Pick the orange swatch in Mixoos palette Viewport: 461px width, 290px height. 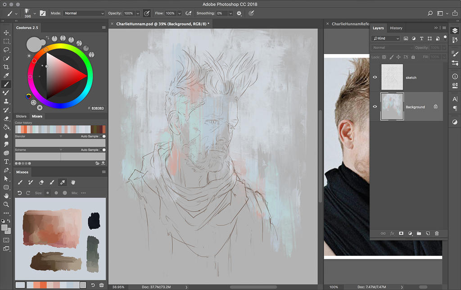[43, 285]
